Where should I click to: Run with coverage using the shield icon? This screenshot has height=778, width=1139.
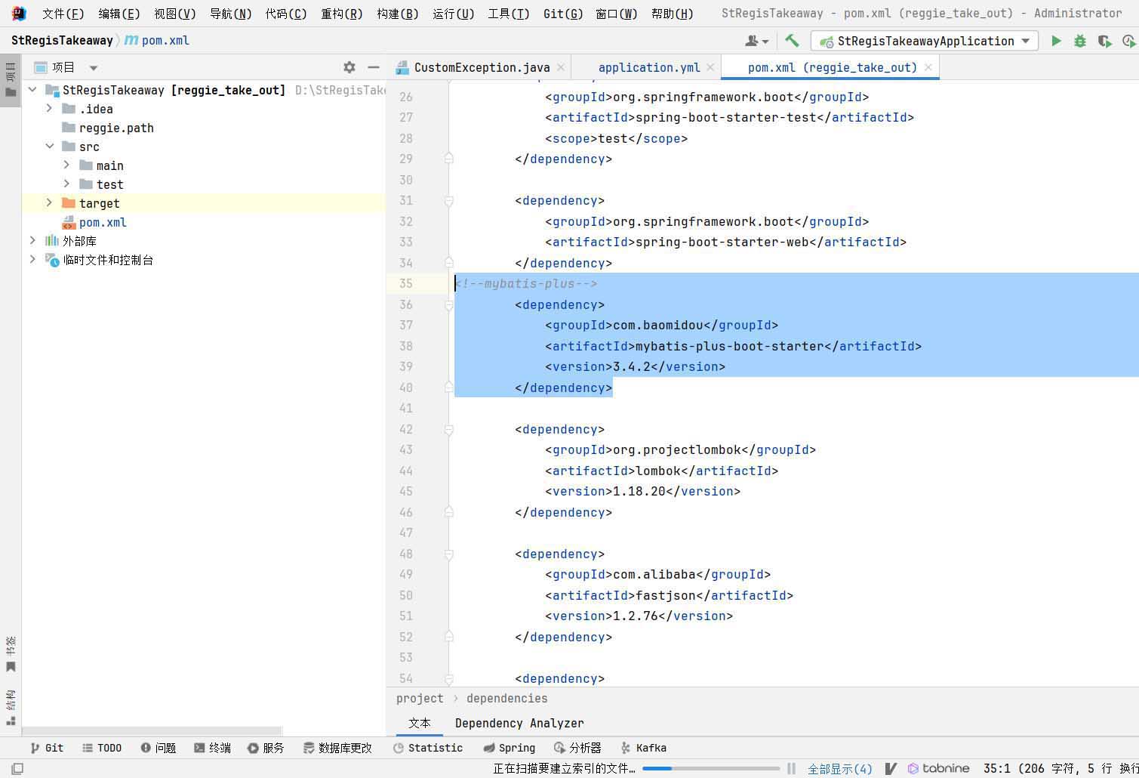1104,41
